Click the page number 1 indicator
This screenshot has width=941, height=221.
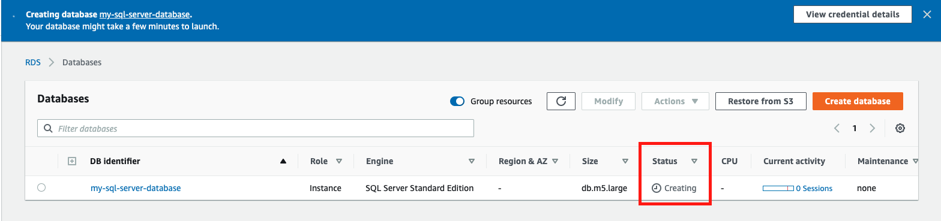tap(854, 128)
